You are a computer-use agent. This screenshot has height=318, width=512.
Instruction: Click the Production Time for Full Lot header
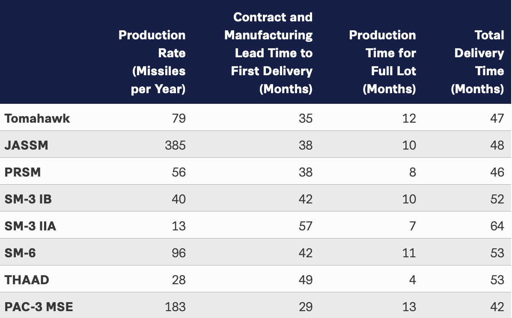[383, 62]
